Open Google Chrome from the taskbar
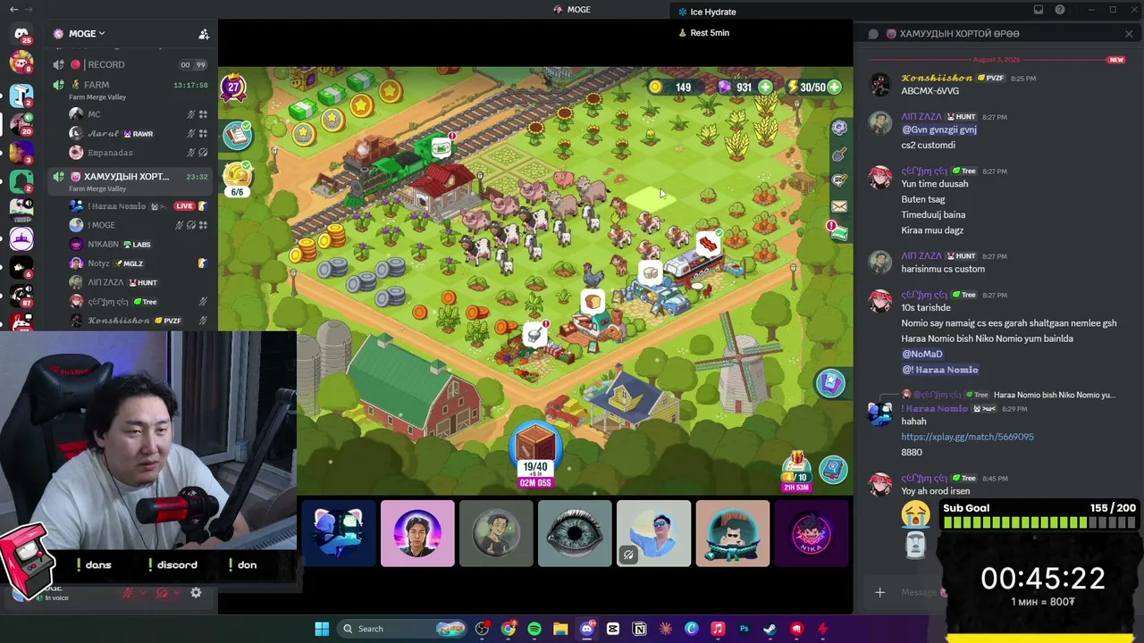The image size is (1144, 643). click(x=509, y=629)
